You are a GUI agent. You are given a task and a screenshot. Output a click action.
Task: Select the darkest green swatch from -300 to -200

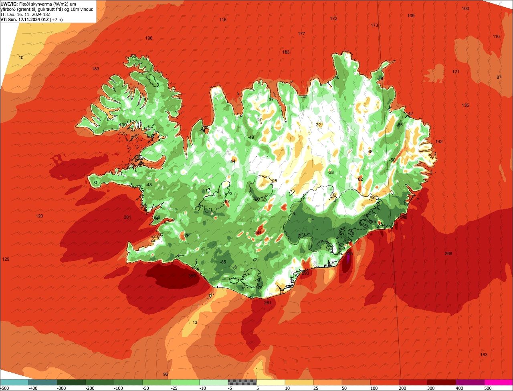point(71,382)
